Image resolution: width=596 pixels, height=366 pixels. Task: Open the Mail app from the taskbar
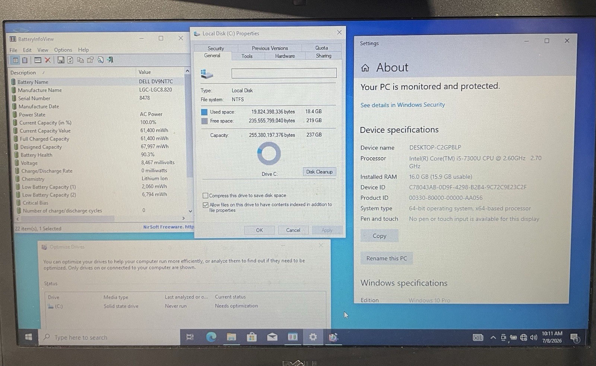point(272,337)
